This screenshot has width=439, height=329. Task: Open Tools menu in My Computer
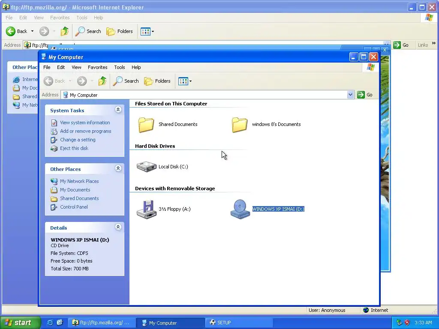tap(120, 67)
